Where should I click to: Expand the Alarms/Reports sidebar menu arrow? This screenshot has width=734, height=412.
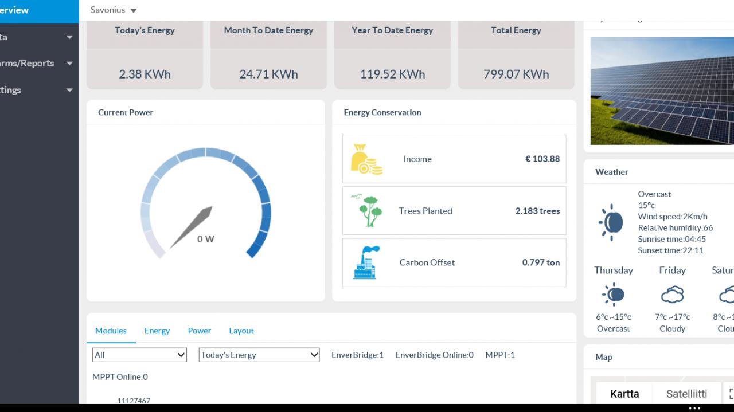coord(69,64)
